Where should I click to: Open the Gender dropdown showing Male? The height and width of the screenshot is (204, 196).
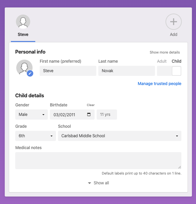pyautogui.click(x=32, y=115)
